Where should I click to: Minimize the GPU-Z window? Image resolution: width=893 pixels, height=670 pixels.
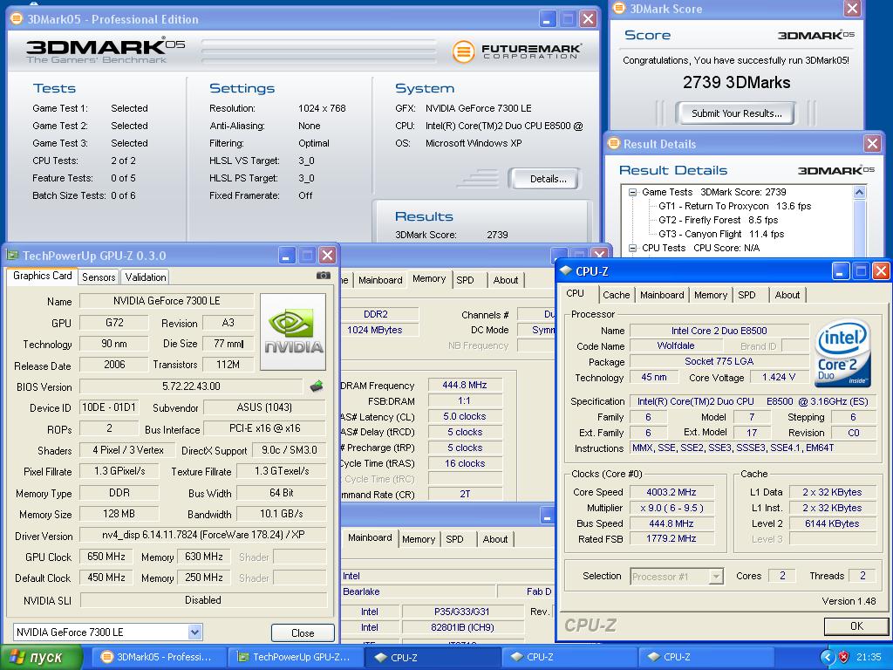287,256
